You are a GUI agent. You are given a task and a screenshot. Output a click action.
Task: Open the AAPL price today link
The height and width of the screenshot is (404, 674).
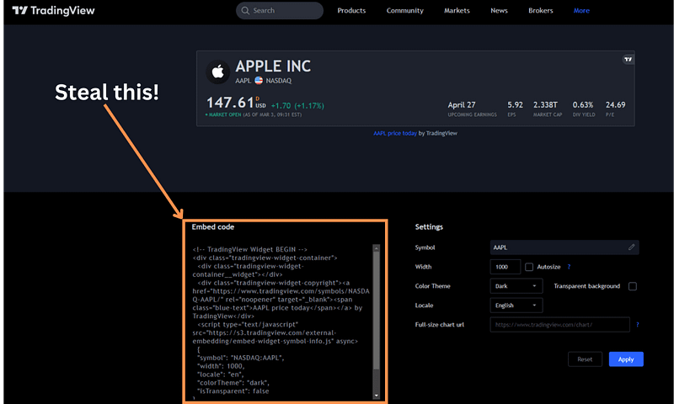point(395,133)
